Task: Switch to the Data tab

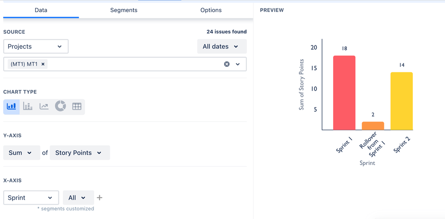Action: [41, 10]
